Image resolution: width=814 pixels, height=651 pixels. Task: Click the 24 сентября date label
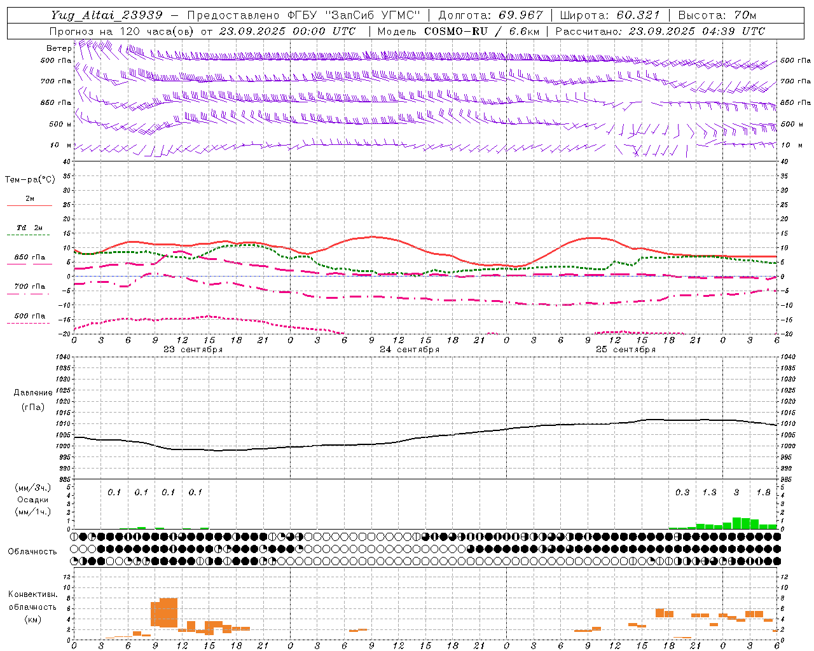(410, 350)
